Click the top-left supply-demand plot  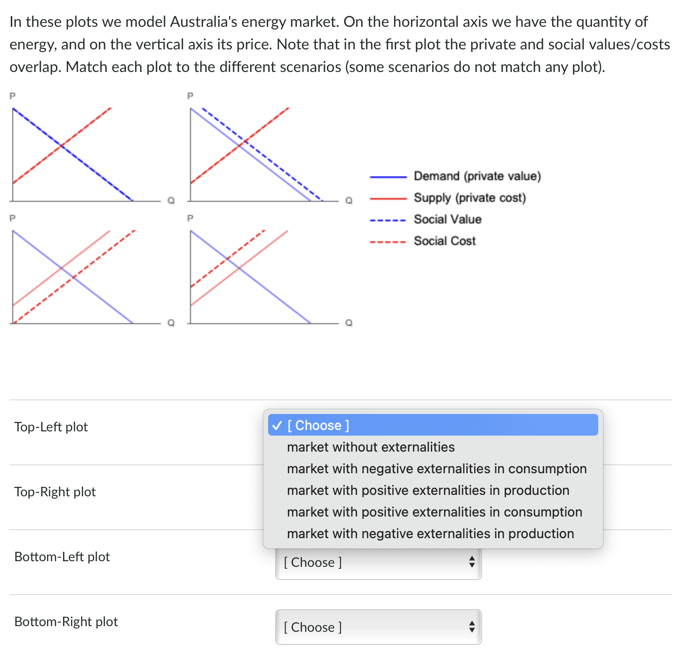pos(85,151)
